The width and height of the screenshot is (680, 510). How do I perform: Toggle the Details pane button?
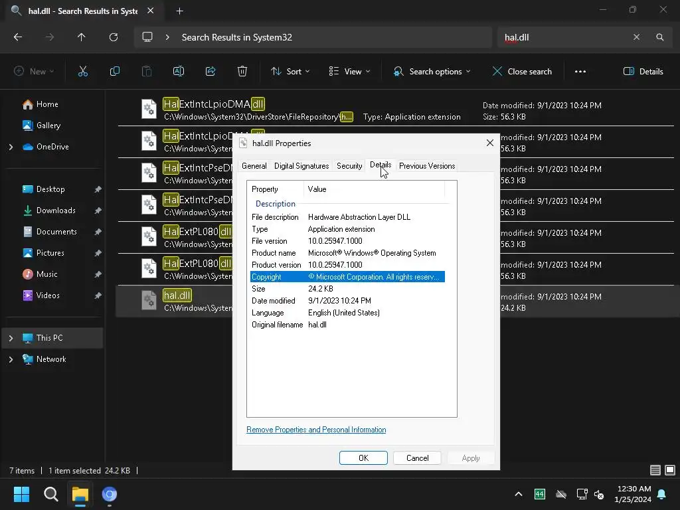point(643,72)
